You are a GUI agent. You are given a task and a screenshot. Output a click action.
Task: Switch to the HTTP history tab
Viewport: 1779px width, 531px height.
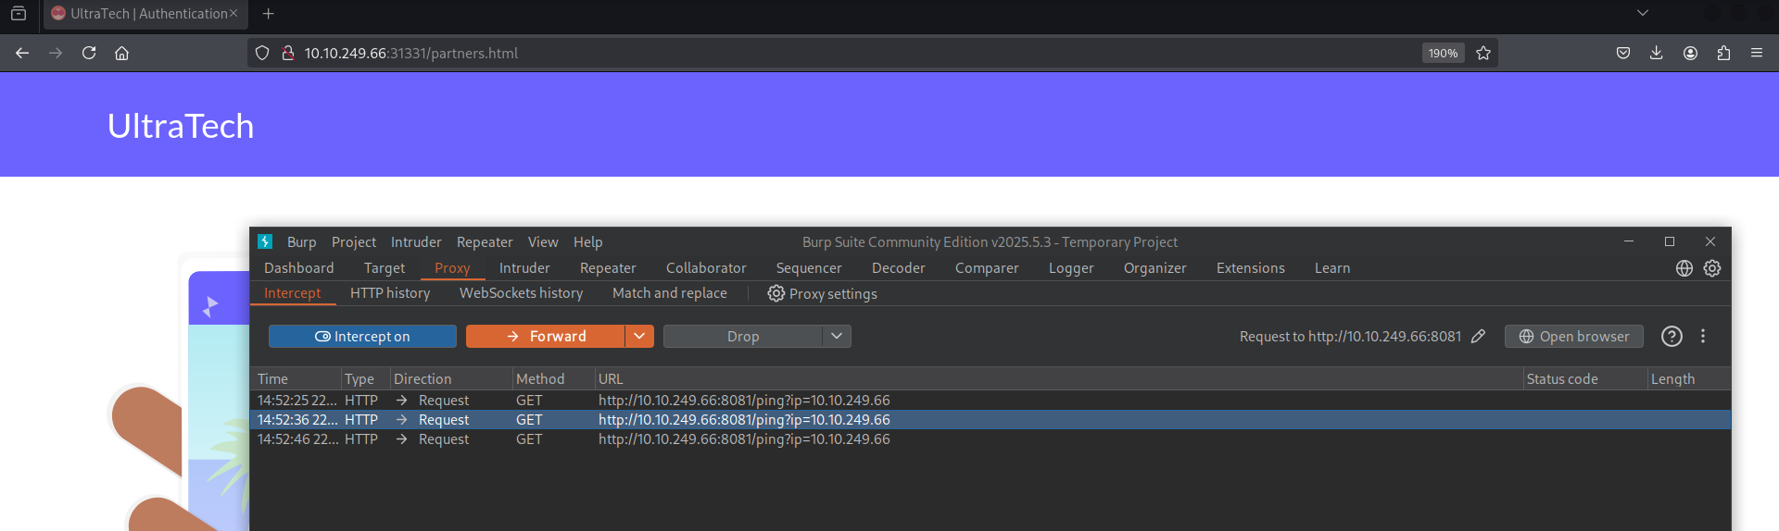[390, 293]
